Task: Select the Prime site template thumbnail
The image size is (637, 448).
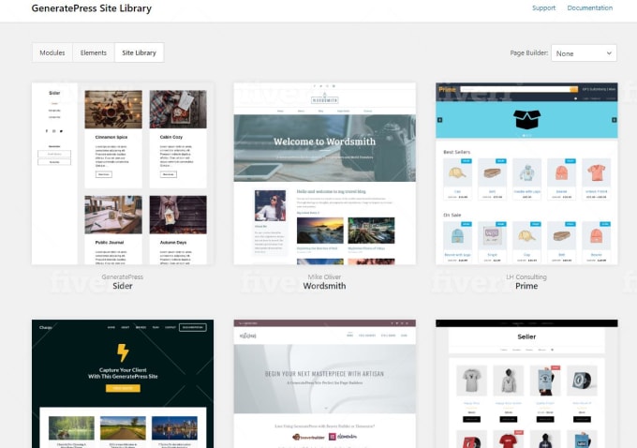Action: coord(526,173)
